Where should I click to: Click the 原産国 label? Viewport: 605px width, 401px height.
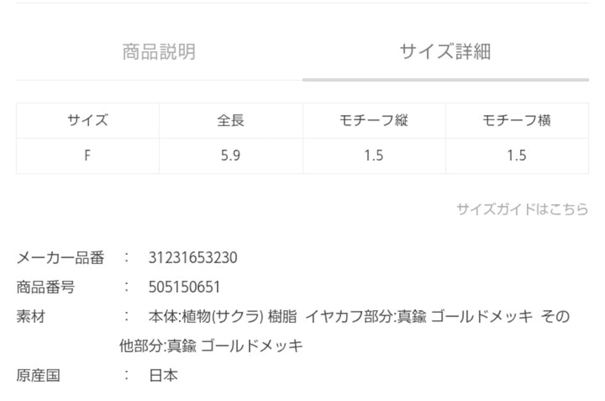pyautogui.click(x=38, y=376)
